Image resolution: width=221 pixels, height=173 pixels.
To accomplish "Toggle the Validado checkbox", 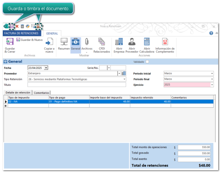I will pyautogui.click(x=147, y=62).
